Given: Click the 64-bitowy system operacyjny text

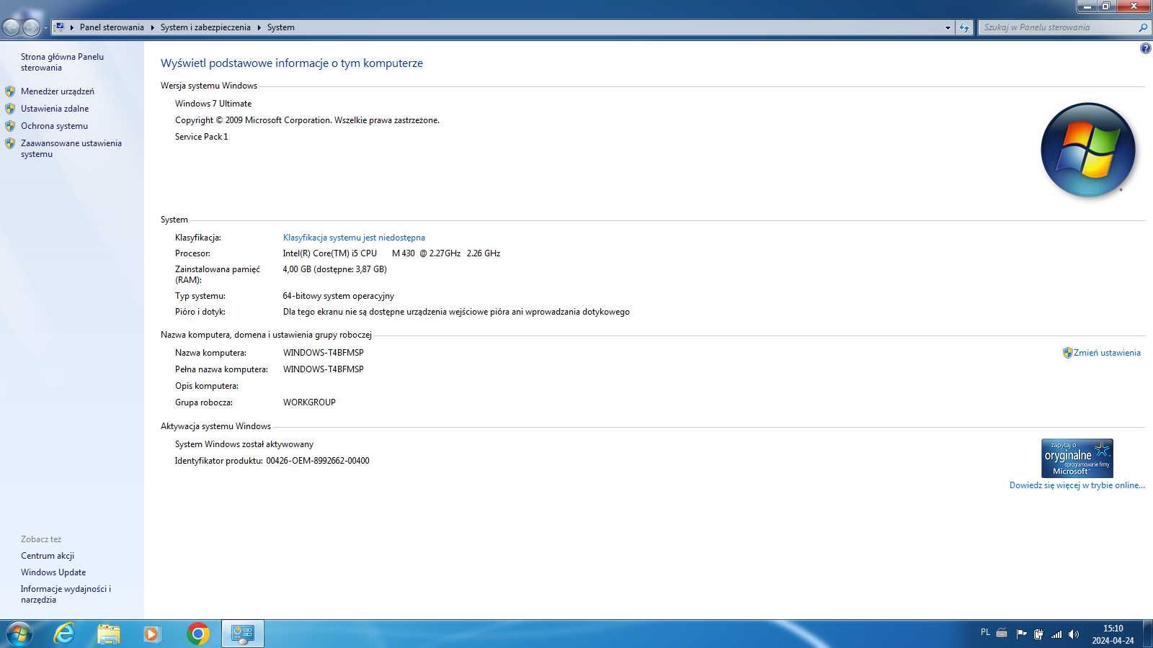Looking at the screenshot, I should pos(339,296).
